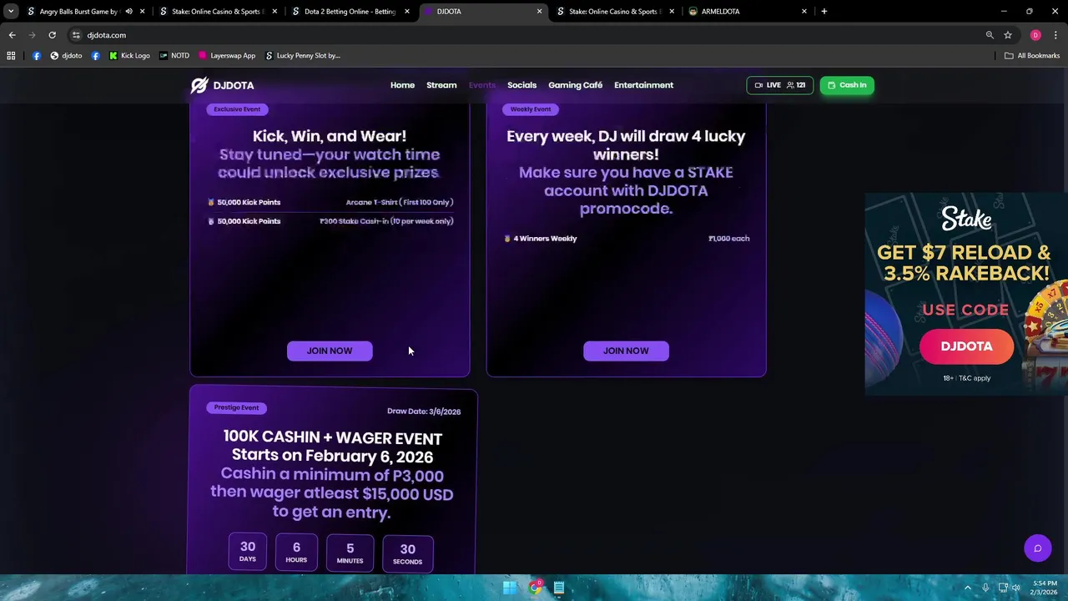Click the 6 HOURS countdown box

click(296, 553)
